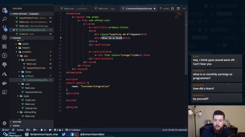This screenshot has height=137, width=245.
Task: Open router.js in Open Editors list
Action: coord(31,34)
